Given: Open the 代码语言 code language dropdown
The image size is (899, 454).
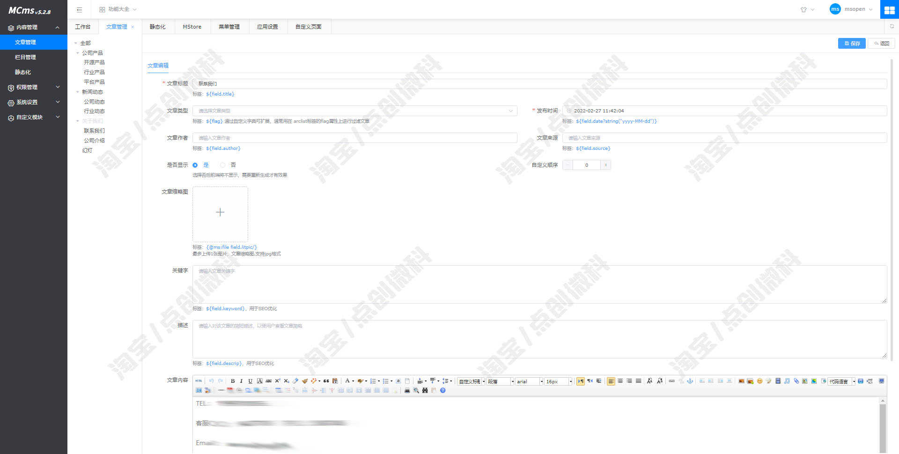Looking at the screenshot, I should (x=841, y=381).
